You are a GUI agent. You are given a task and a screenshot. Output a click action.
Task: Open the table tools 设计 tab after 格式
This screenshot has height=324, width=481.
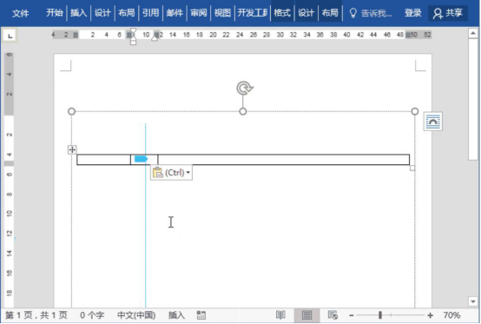tap(306, 13)
